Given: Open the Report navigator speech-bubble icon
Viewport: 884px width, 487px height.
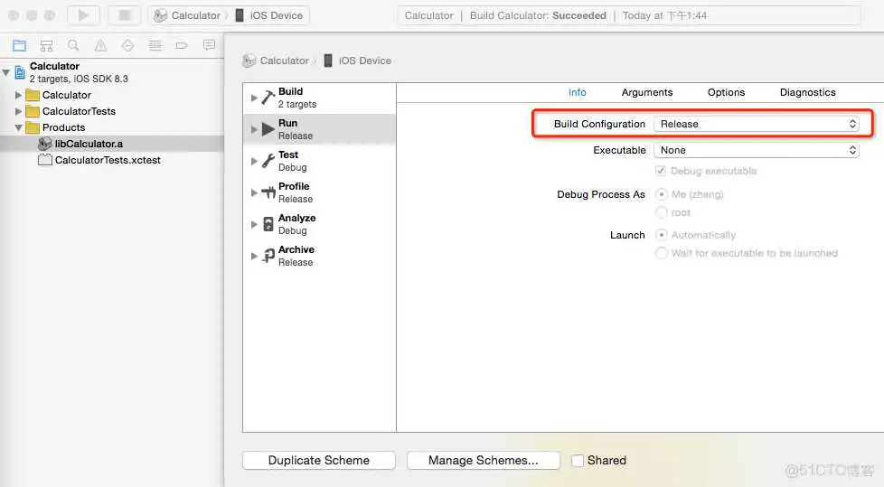Looking at the screenshot, I should pos(209,45).
